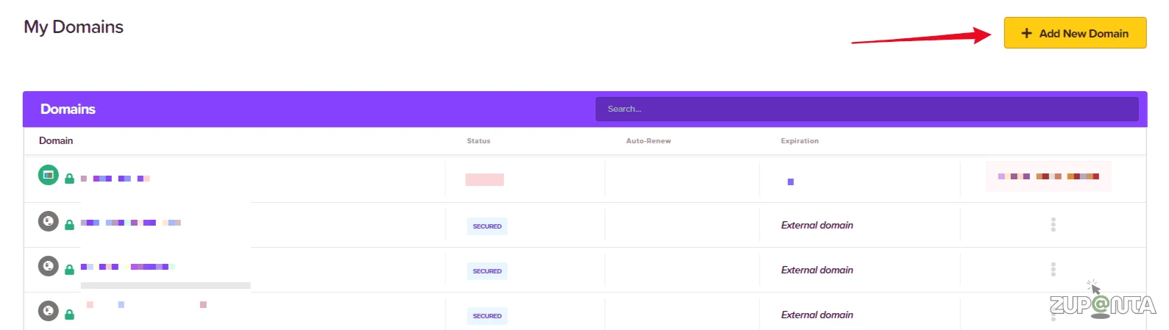This screenshot has width=1169, height=330.
Task: Click the Add New Domain button
Action: pos(1075,33)
